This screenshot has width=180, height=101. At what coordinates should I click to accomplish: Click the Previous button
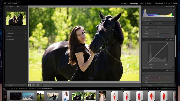(150, 85)
